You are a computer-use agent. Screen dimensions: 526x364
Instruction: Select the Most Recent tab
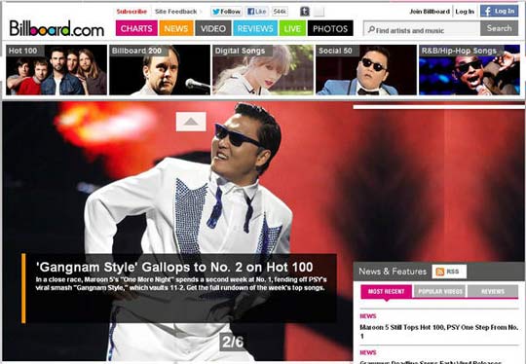click(386, 291)
